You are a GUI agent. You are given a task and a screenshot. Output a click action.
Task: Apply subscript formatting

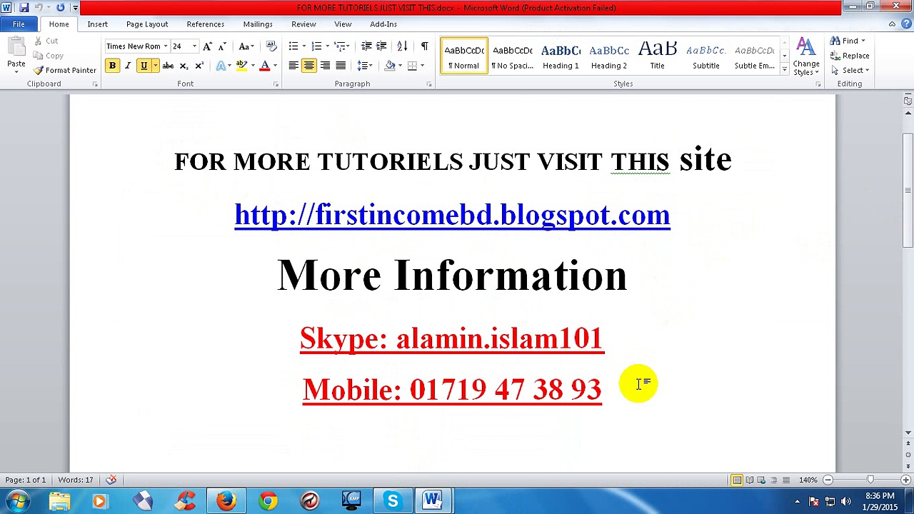[184, 66]
